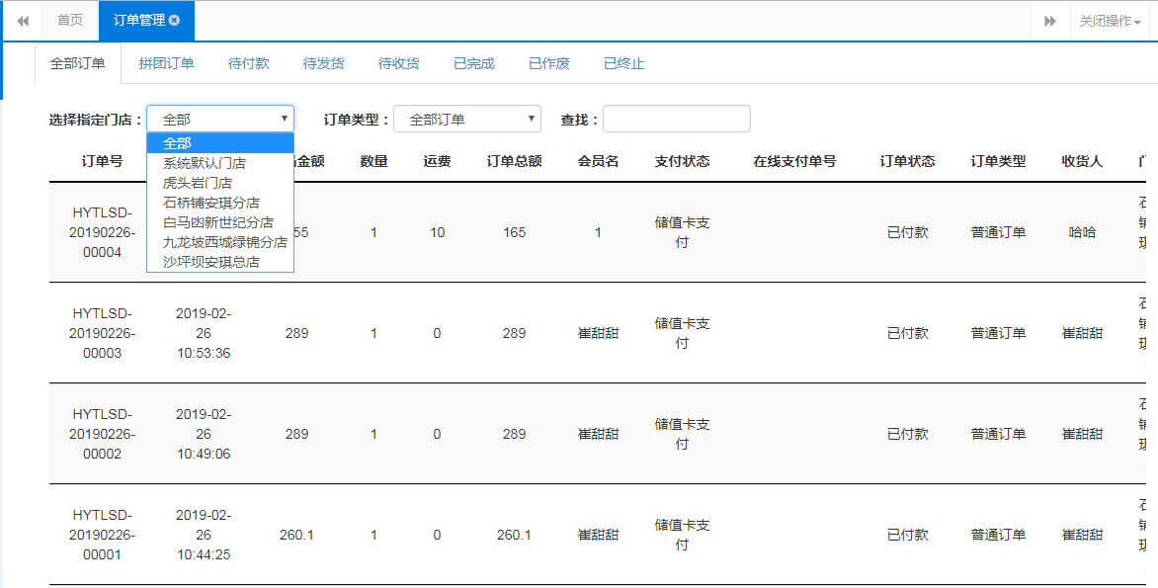The width and height of the screenshot is (1158, 588).
Task: Choose 全部 in the store list
Action: click(220, 143)
